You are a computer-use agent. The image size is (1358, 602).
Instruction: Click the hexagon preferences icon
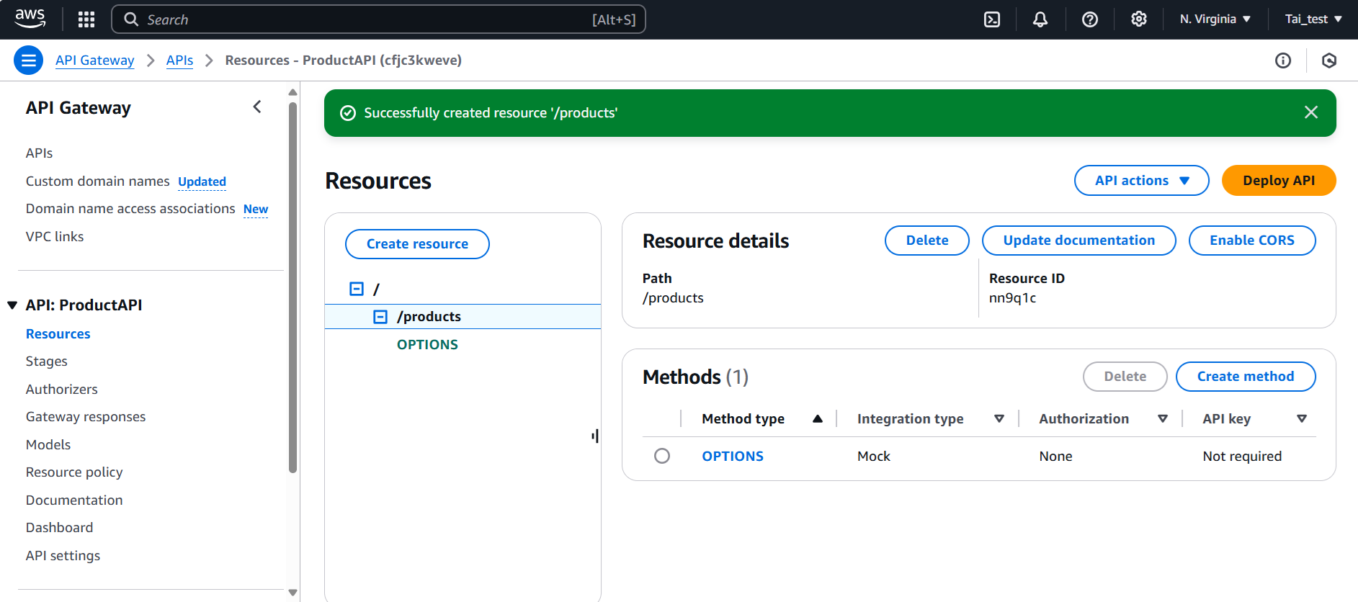[x=1329, y=60]
